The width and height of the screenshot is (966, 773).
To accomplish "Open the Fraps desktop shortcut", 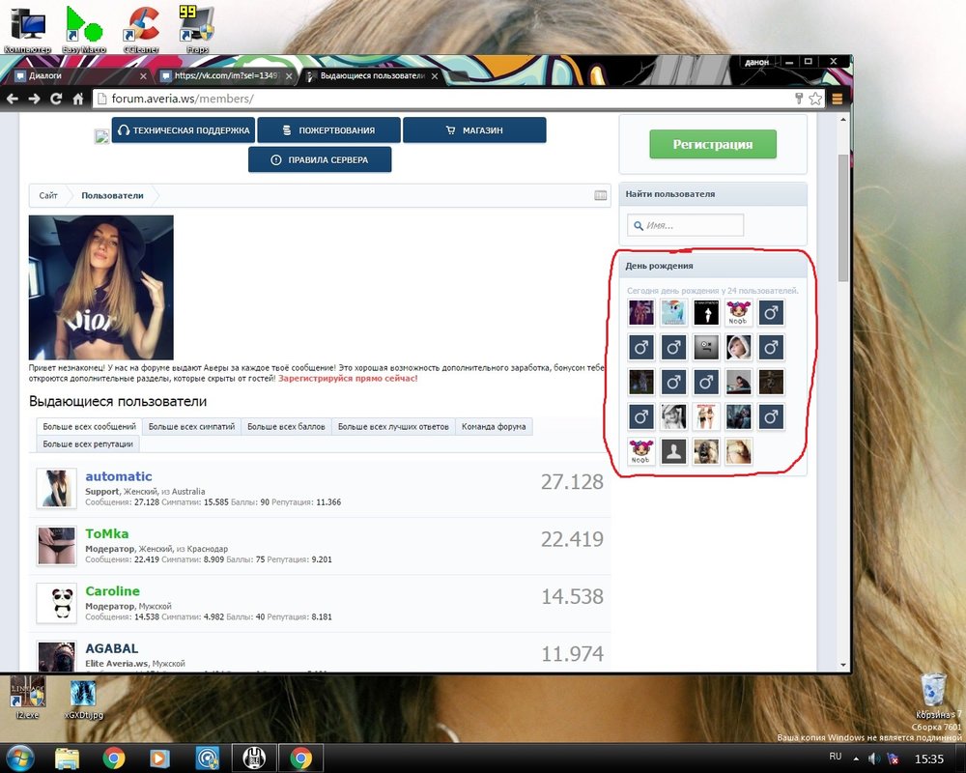I will pyautogui.click(x=197, y=24).
